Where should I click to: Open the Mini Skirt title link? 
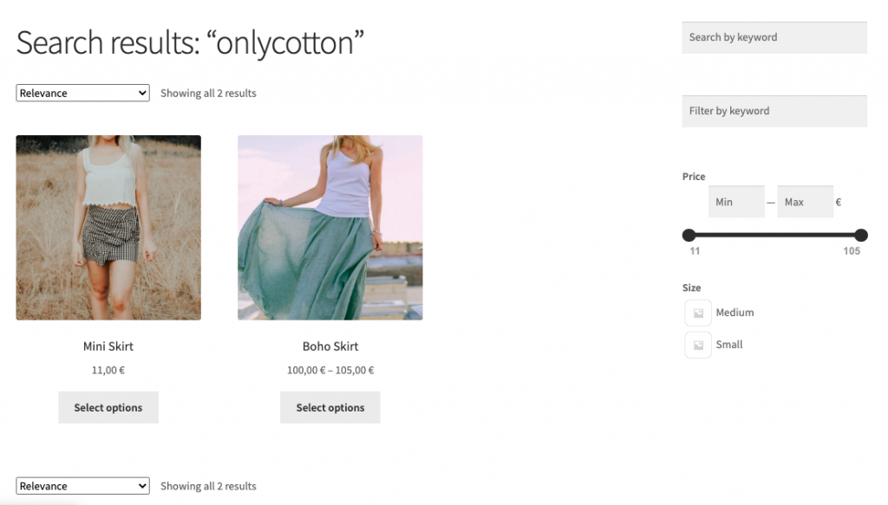(108, 346)
